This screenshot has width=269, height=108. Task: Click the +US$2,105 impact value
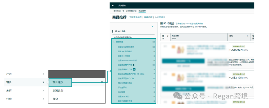click(x=235, y=78)
